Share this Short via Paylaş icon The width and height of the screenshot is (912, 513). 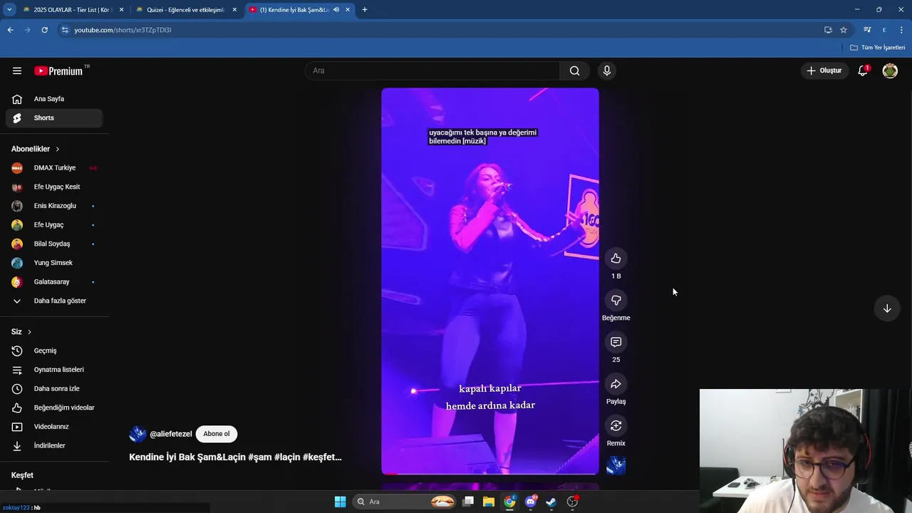[x=616, y=384]
